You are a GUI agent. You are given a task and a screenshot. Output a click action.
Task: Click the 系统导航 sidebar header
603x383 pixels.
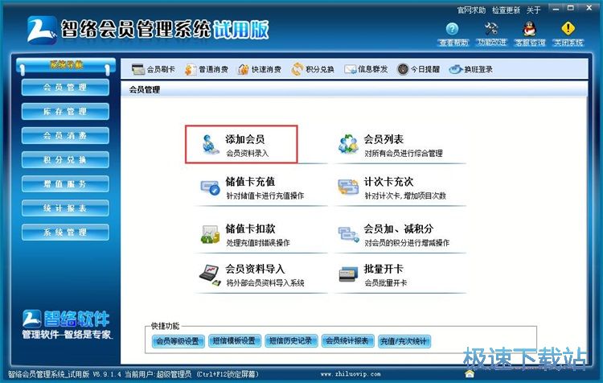[x=66, y=65]
